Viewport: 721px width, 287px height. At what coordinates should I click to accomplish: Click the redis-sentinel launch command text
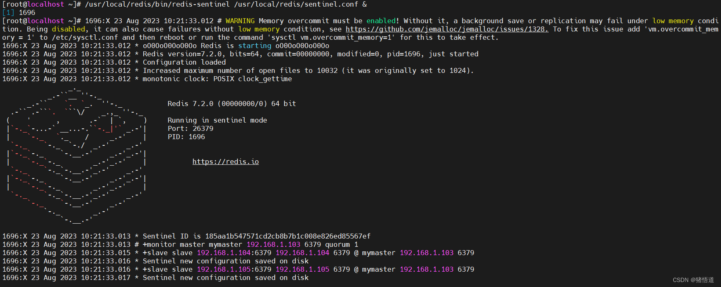pos(226,4)
